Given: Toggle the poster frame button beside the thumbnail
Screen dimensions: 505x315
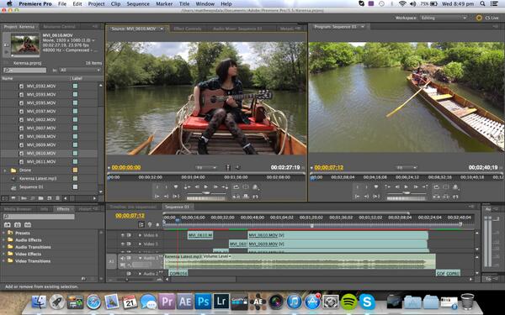Looking at the screenshot, I should pyautogui.click(x=6, y=45).
